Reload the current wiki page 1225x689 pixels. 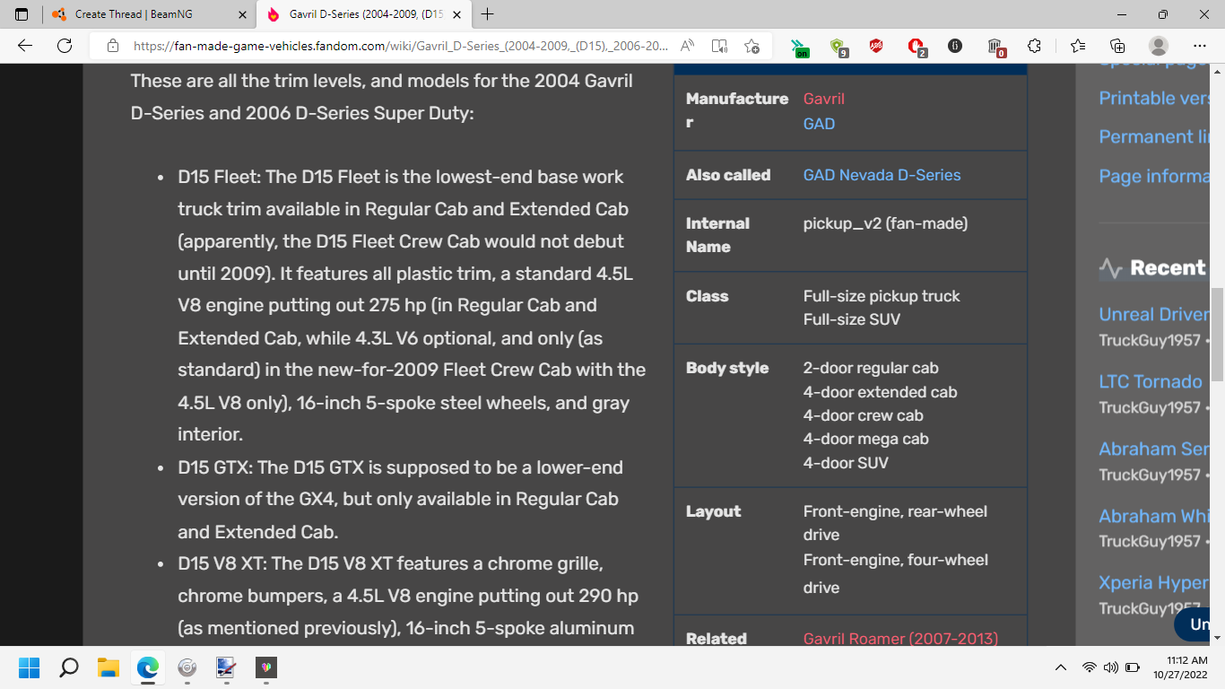(x=65, y=46)
